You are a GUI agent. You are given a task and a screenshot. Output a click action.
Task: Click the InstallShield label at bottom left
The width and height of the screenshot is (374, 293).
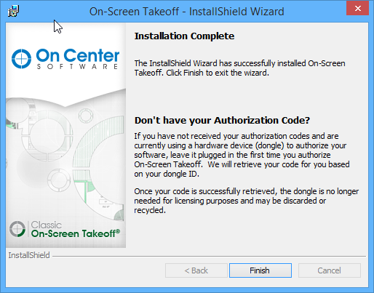pyautogui.click(x=29, y=255)
